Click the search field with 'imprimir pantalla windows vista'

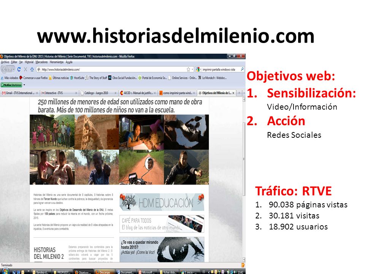pyautogui.click(x=221, y=69)
